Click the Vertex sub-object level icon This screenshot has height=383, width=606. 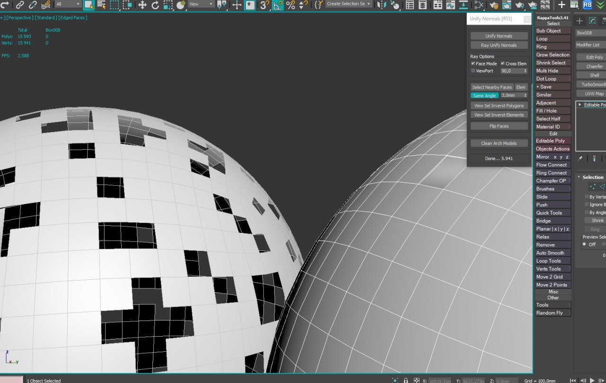click(x=592, y=187)
